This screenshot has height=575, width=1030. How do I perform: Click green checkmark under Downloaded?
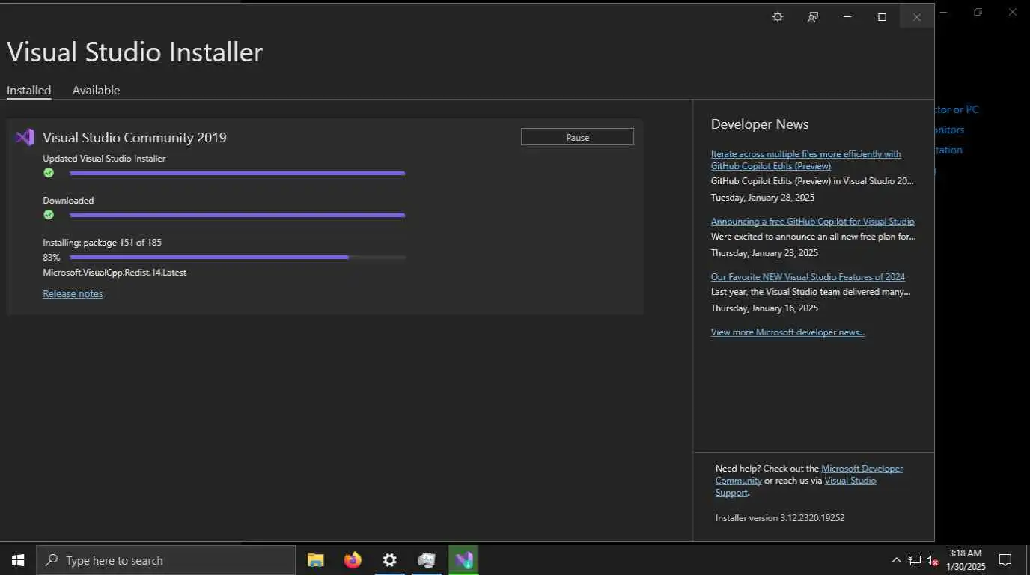coord(49,215)
